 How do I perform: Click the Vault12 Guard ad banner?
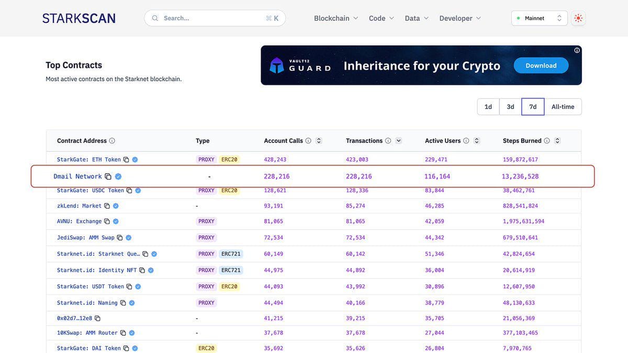click(421, 65)
